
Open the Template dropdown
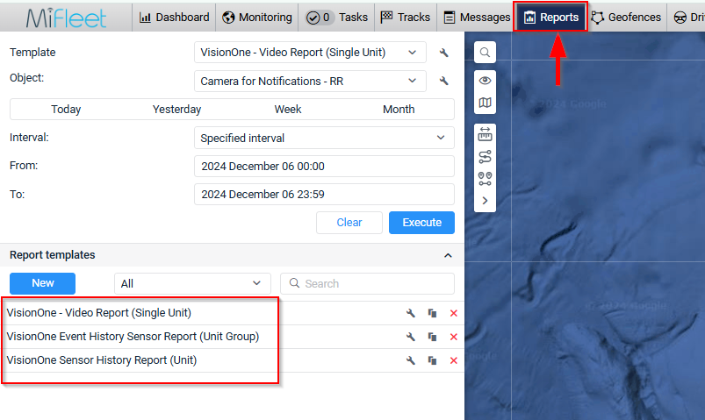coord(310,53)
